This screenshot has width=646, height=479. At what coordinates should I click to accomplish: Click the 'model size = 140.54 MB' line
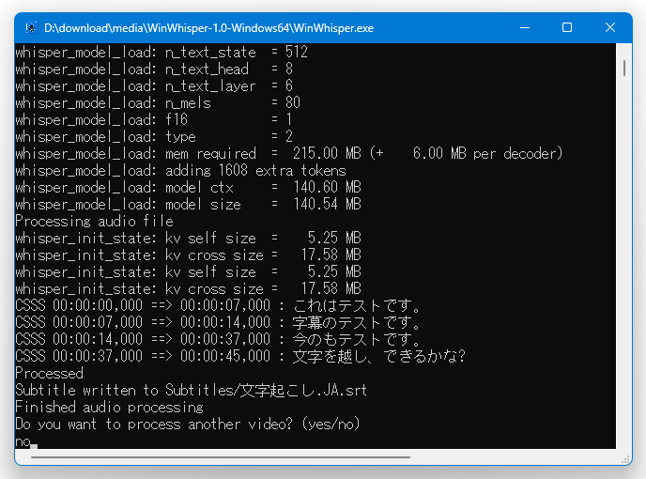tap(189, 205)
